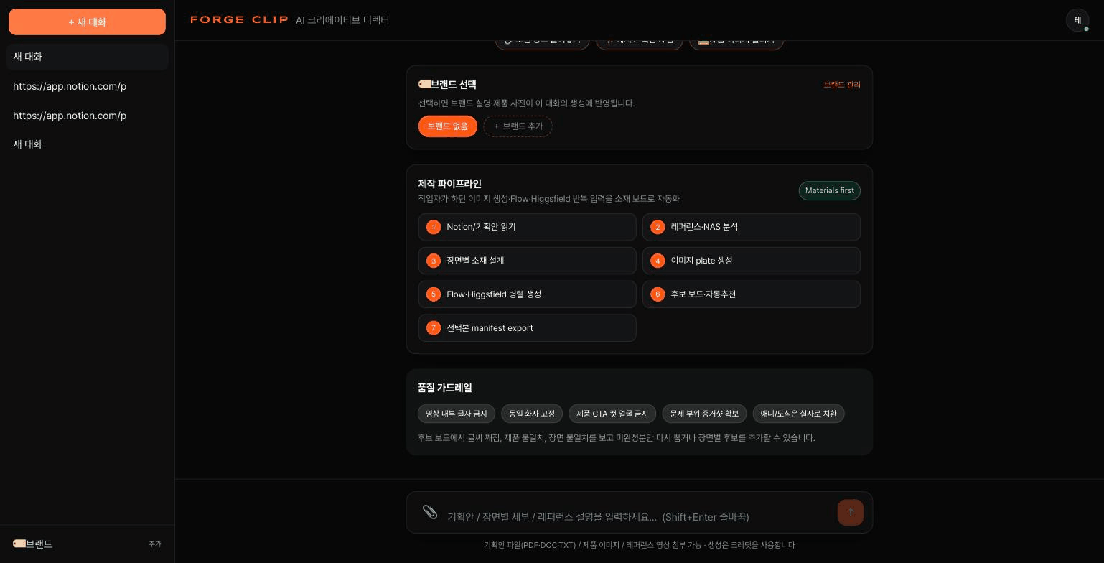Click step 1 circle for Notion/기획안 읽기

(x=434, y=227)
